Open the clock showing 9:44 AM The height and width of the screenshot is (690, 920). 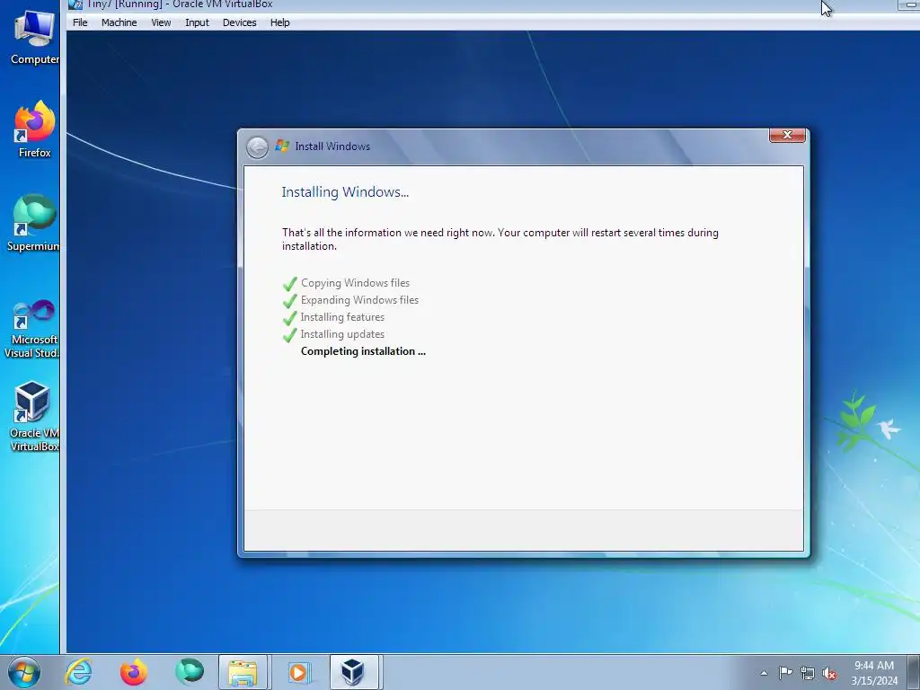click(874, 673)
